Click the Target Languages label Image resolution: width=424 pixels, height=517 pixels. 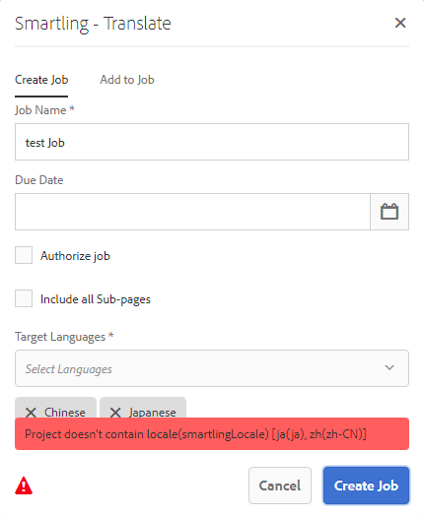64,337
